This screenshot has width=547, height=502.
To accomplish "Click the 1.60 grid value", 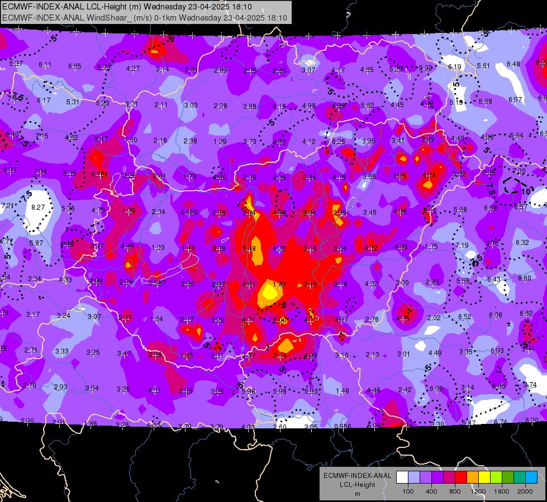I will click(131, 140).
